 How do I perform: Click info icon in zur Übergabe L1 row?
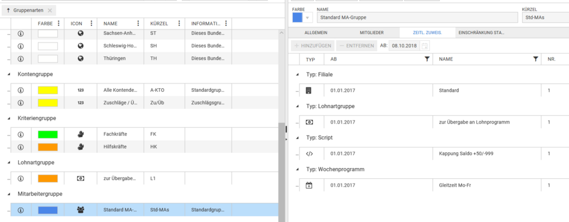(20, 178)
